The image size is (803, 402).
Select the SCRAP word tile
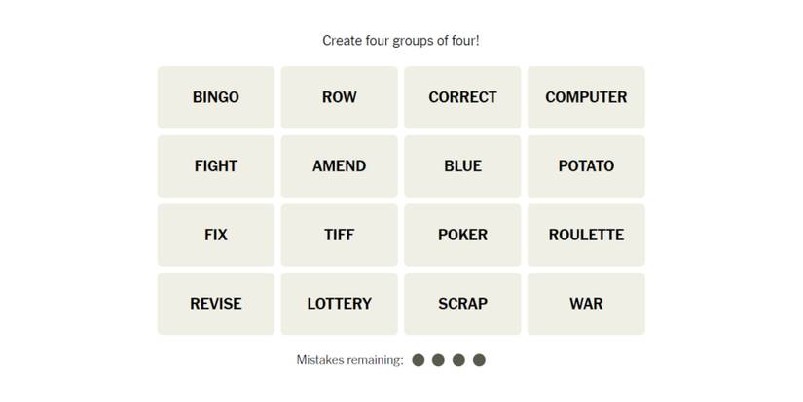coord(462,304)
